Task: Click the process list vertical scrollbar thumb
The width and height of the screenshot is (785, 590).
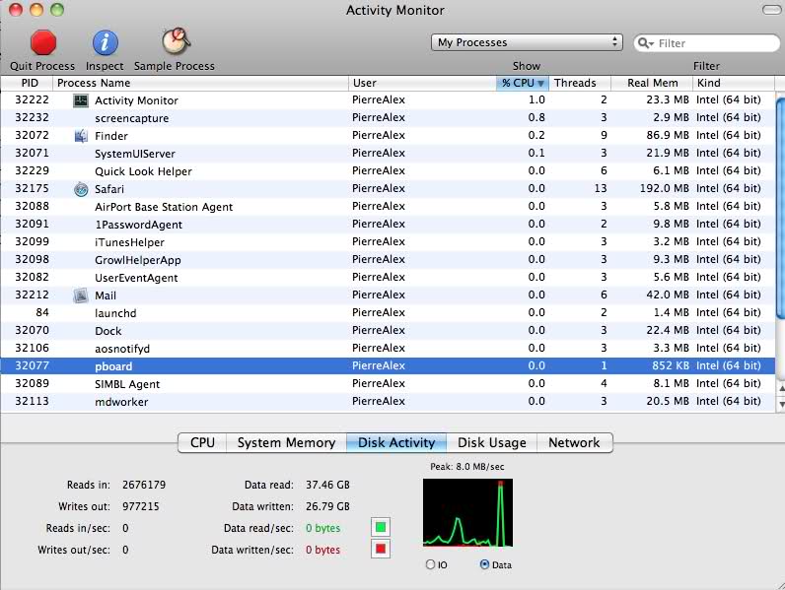Action: tap(780, 208)
